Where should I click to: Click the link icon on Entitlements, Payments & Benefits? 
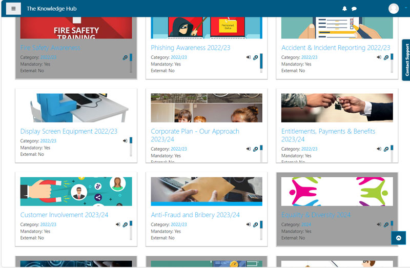[386, 149]
